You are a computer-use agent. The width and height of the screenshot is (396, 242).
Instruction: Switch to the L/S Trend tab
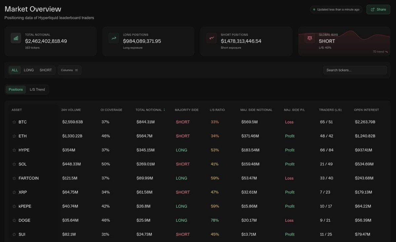coord(37,89)
